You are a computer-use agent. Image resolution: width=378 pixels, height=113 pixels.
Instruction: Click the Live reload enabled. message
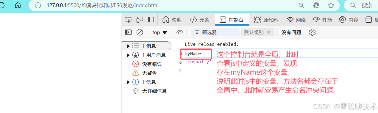pyautogui.click(x=212, y=44)
